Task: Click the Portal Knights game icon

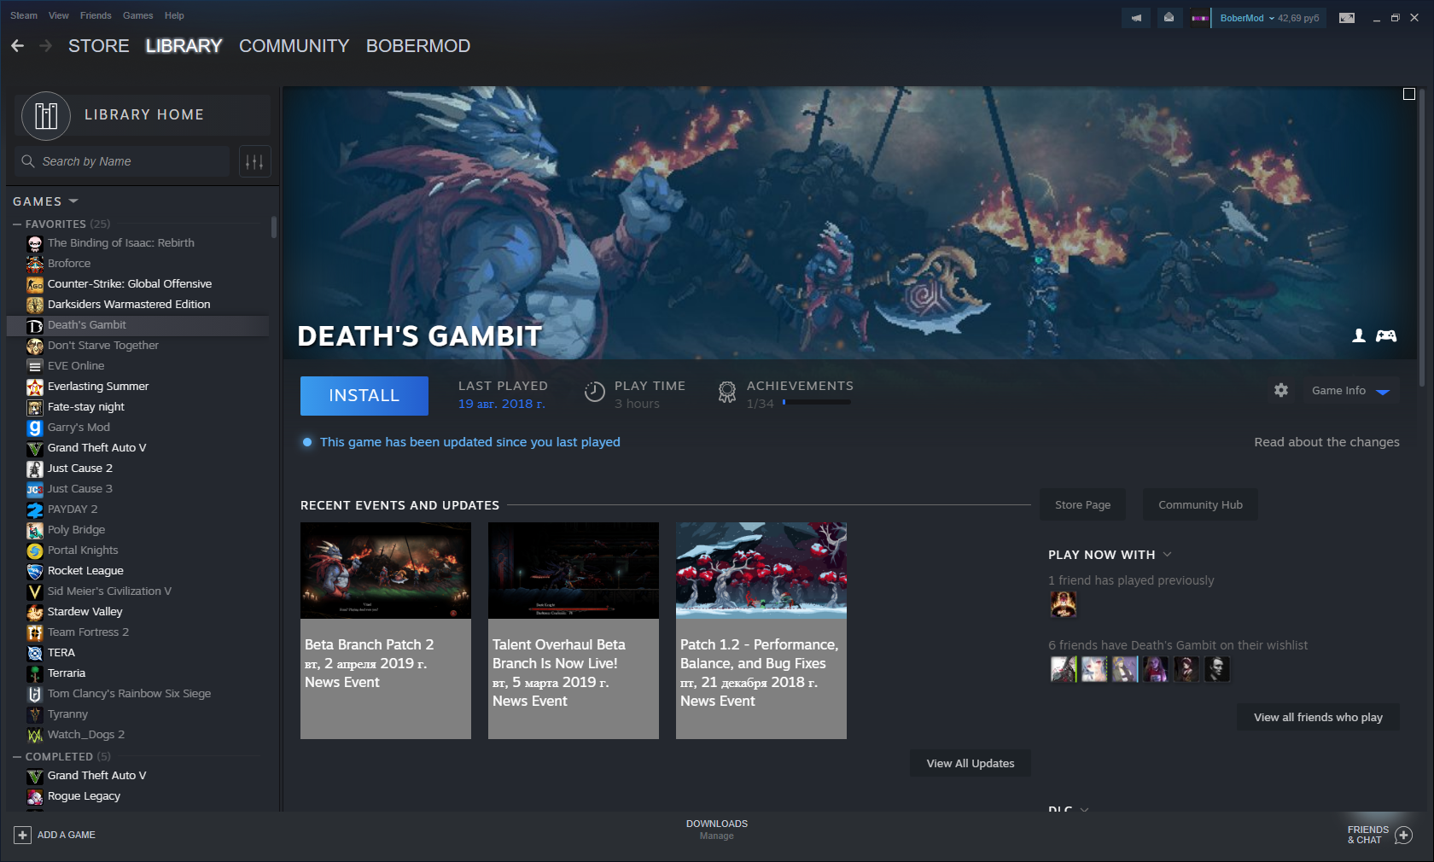Action: [35, 550]
